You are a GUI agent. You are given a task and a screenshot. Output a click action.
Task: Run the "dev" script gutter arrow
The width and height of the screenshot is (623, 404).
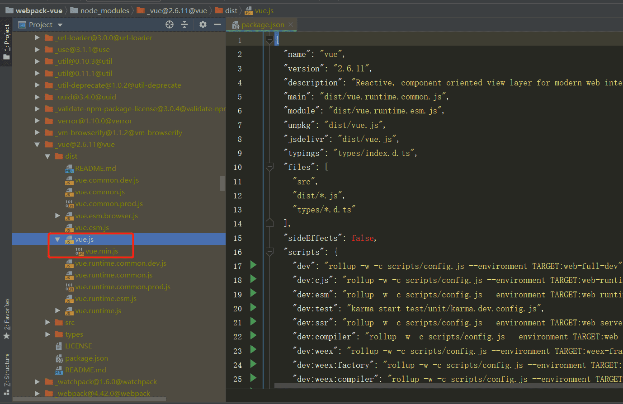[x=253, y=265]
